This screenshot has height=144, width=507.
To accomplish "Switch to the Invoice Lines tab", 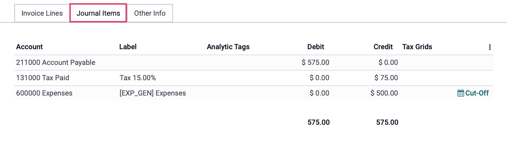I will [42, 13].
